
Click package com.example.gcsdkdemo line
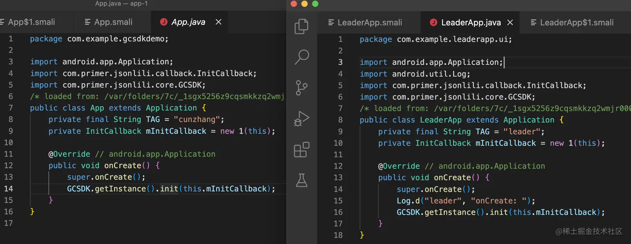[99, 39]
